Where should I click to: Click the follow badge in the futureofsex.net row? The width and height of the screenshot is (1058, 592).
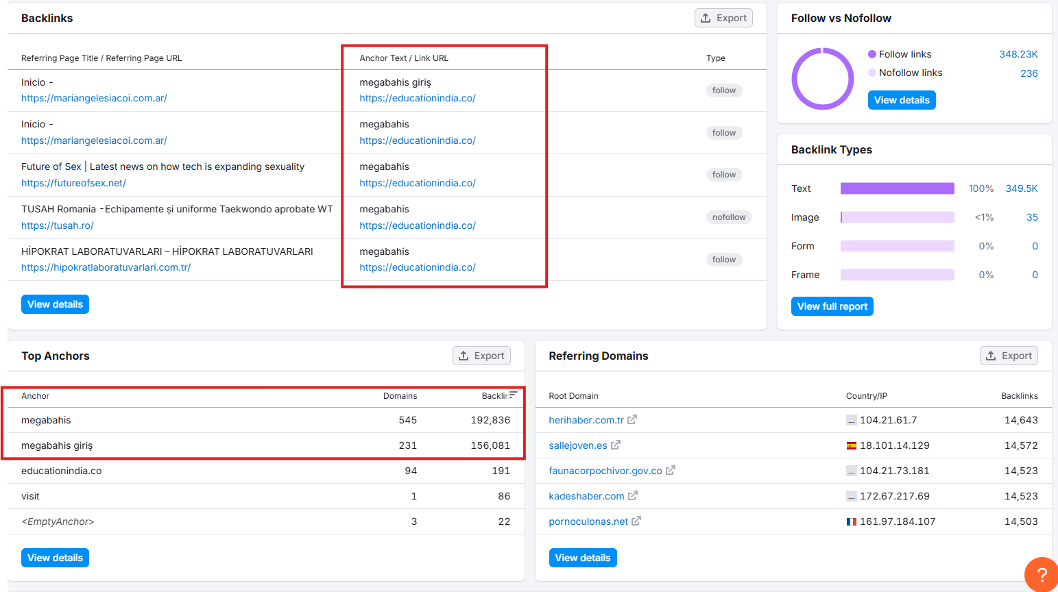pos(724,175)
